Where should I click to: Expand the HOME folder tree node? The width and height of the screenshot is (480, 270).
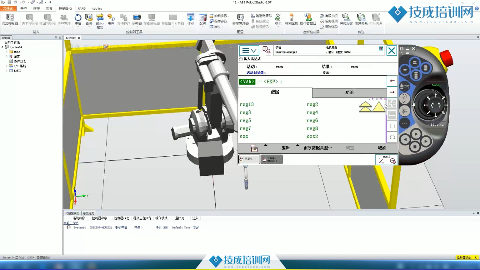(7, 52)
